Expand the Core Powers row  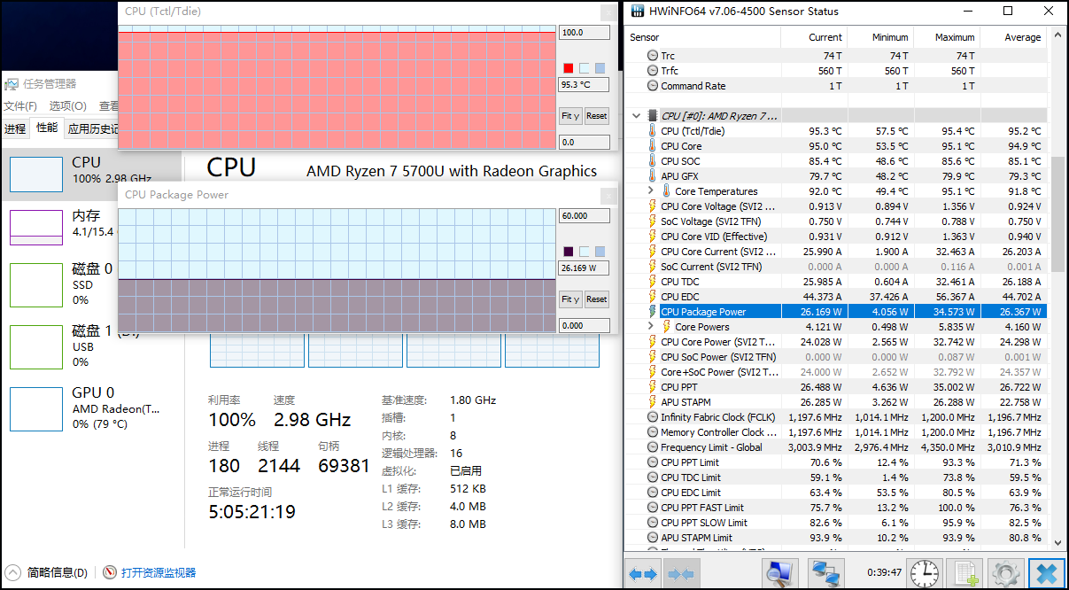coord(651,327)
